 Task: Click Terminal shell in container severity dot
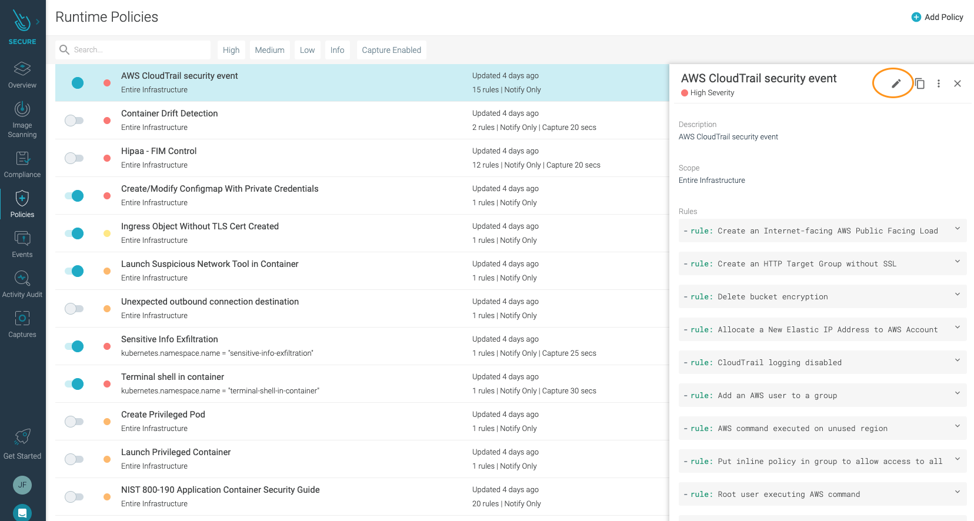click(x=107, y=384)
